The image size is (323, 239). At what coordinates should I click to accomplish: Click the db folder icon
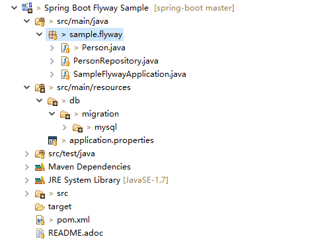pos(53,101)
